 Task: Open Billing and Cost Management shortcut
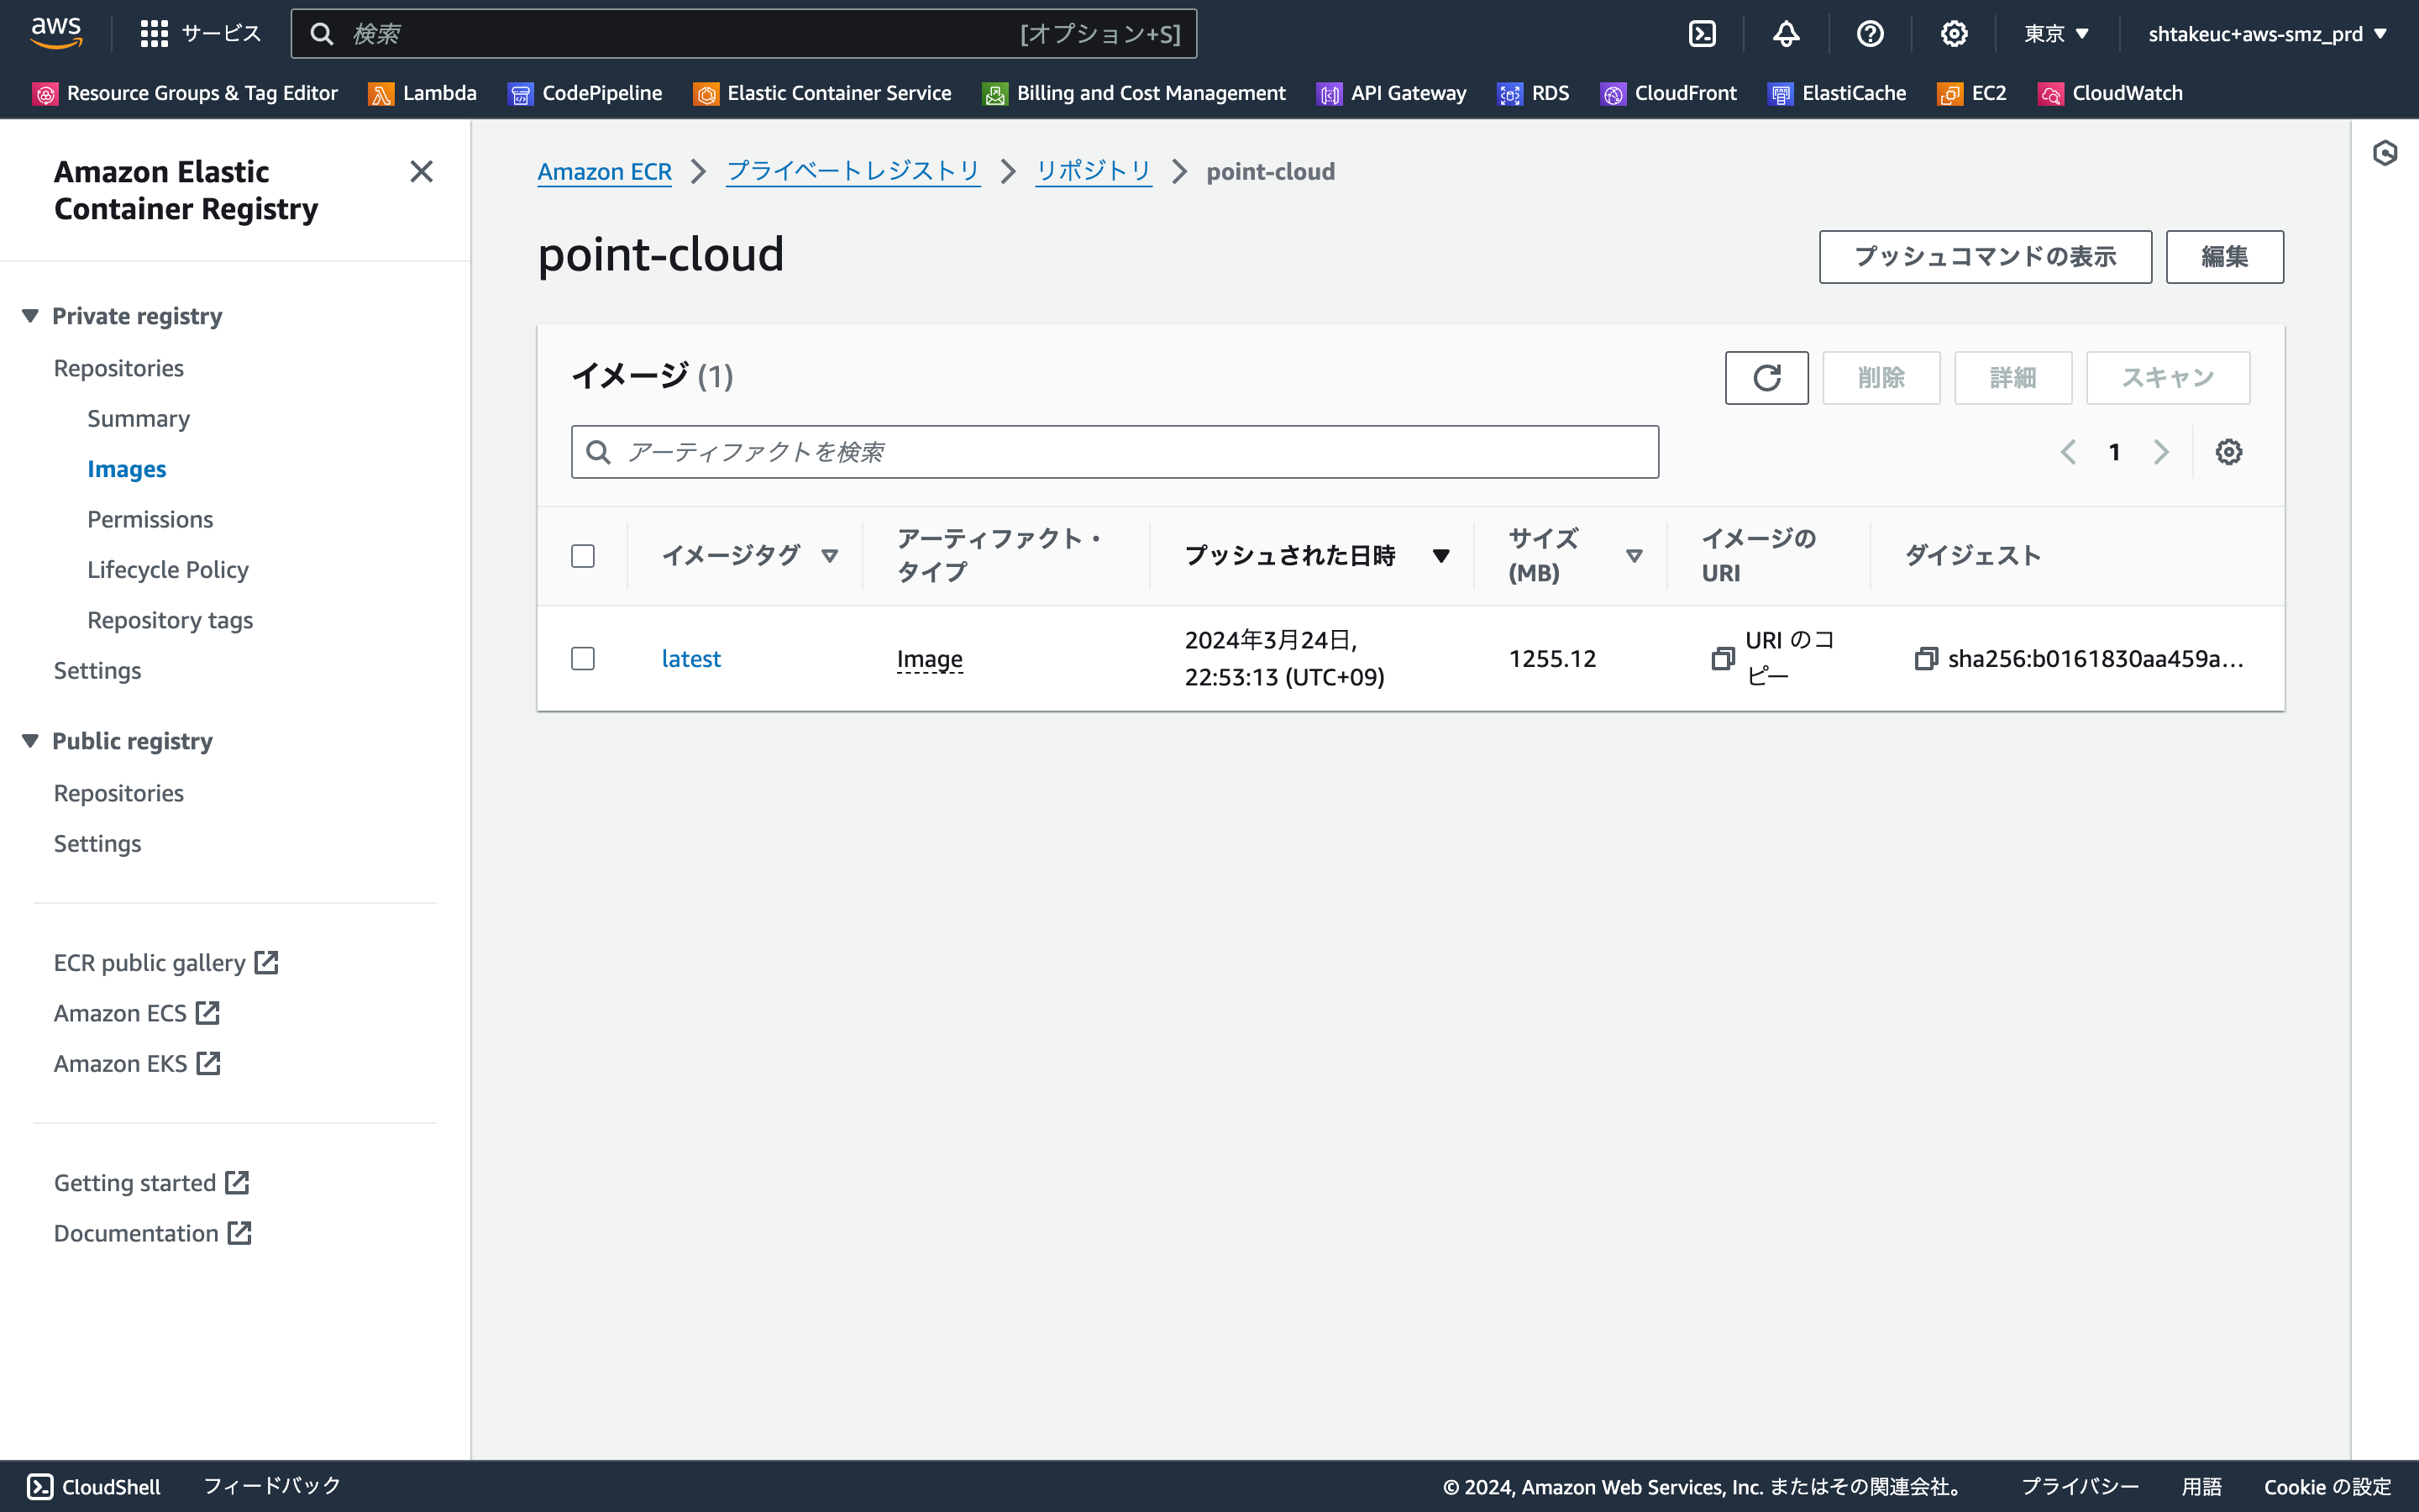[x=1135, y=93]
